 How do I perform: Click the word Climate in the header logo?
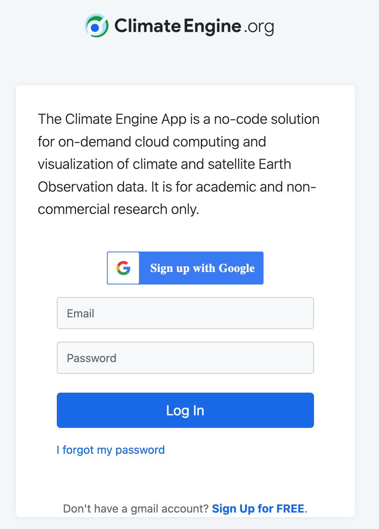pyautogui.click(x=147, y=26)
